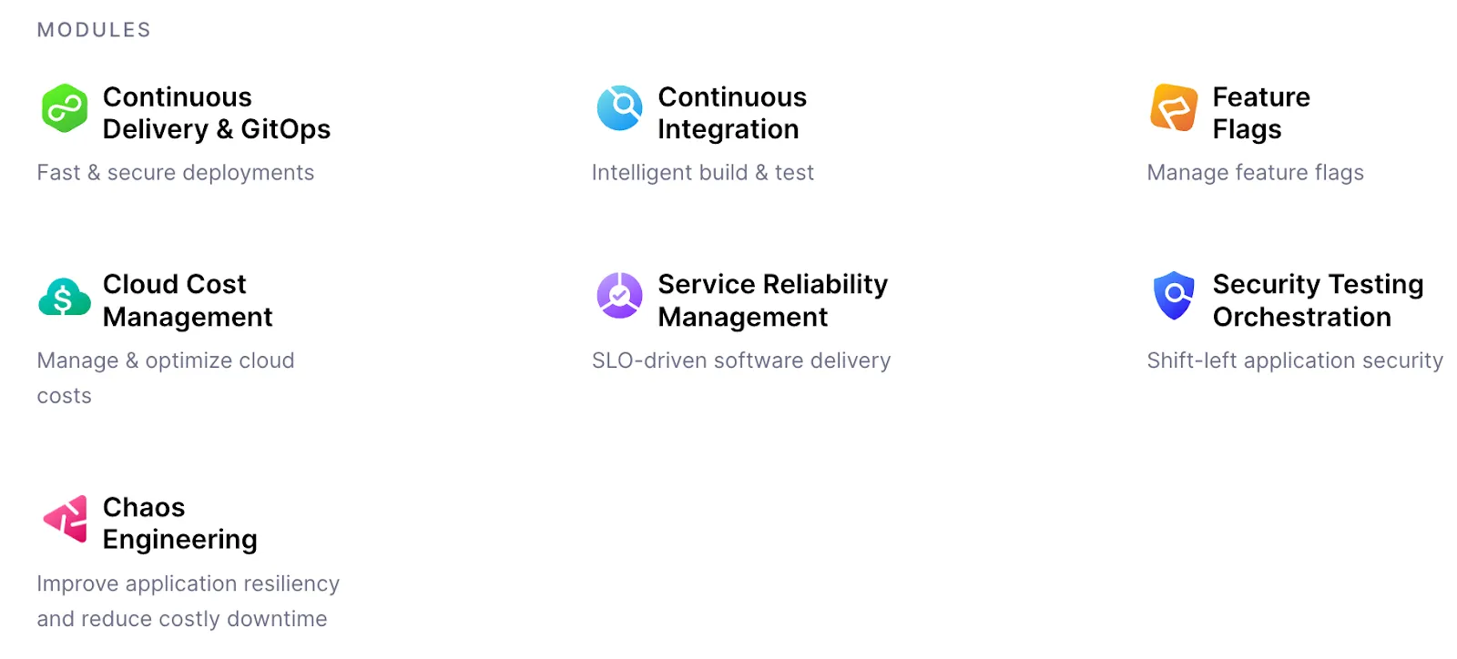Click the 'Intelligent build & test' text
Viewport: 1457px width, 659px height.
pyautogui.click(x=702, y=172)
